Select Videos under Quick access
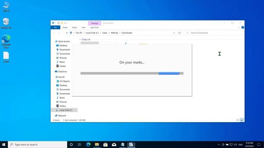The width and height of the screenshot is (264, 148). click(61, 66)
